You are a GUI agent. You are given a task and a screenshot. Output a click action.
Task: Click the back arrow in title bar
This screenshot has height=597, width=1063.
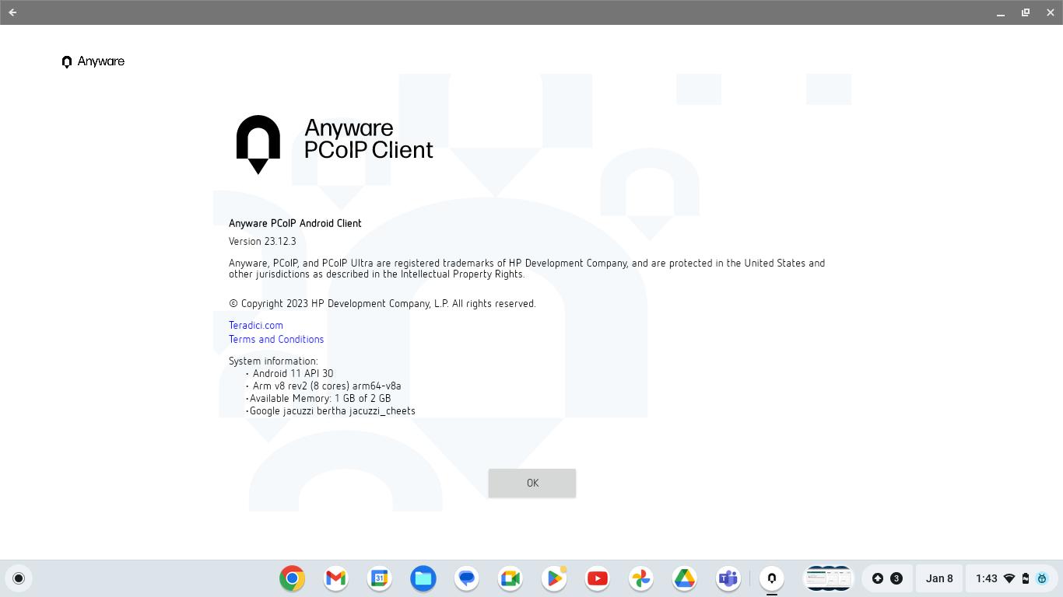point(12,12)
